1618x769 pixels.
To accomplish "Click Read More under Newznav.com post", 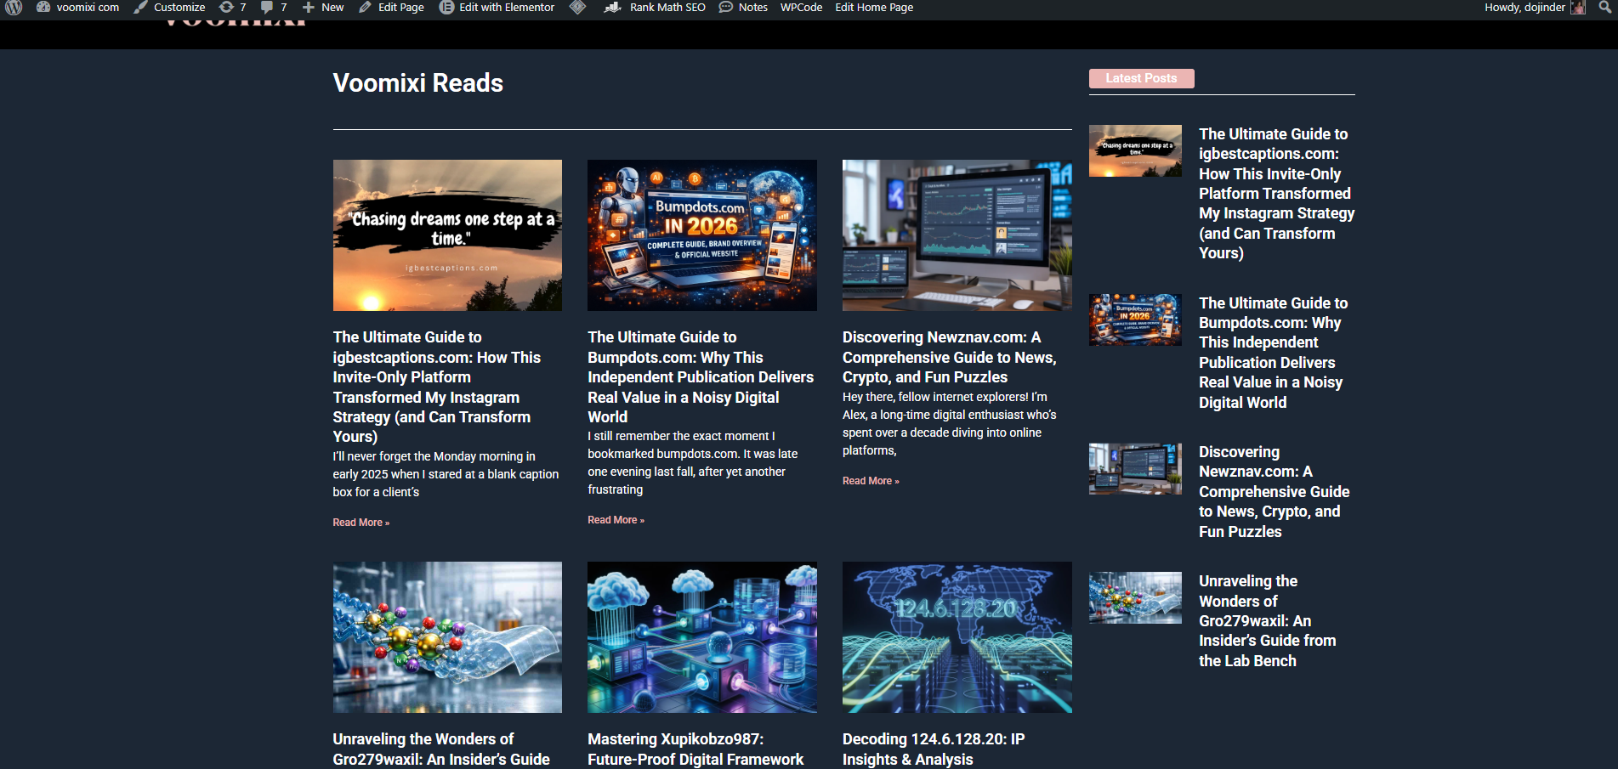I will point(871,481).
